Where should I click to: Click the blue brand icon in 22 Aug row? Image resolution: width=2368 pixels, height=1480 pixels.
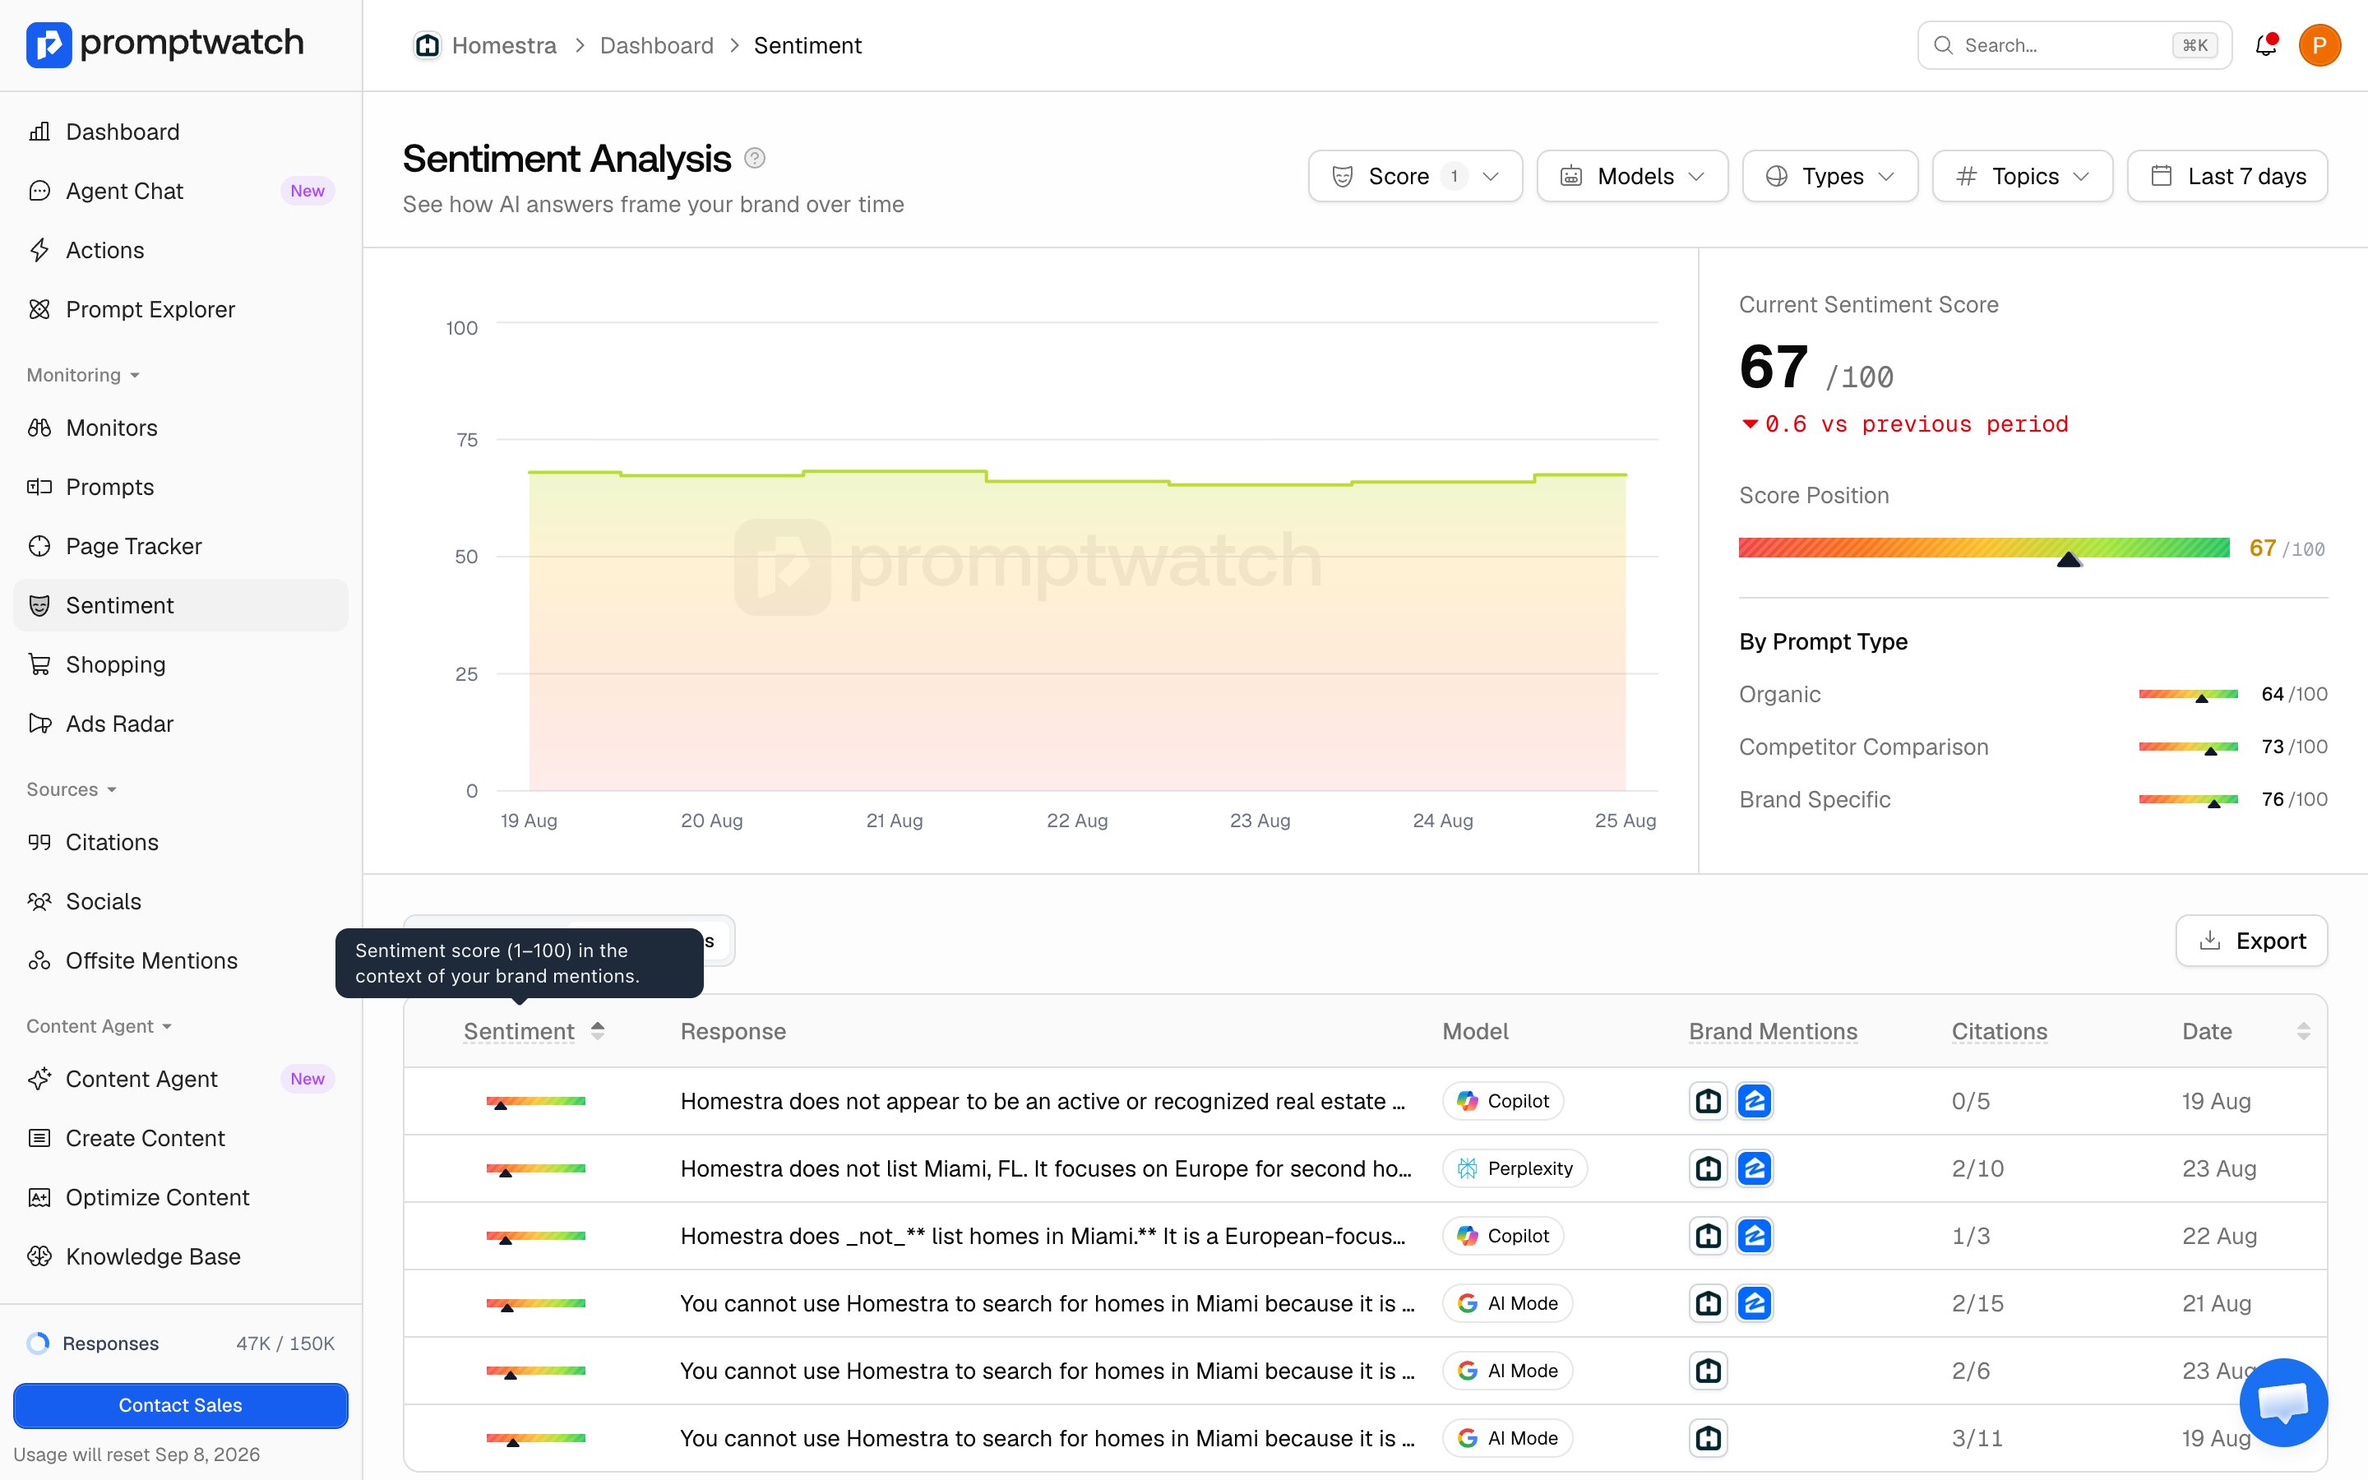click(x=1755, y=1237)
